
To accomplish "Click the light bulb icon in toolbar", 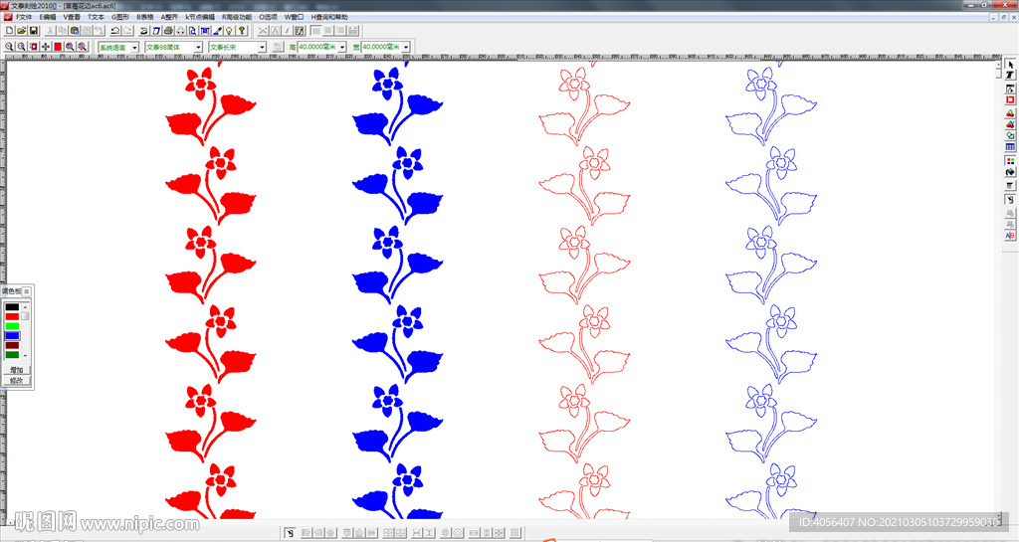I will [230, 31].
